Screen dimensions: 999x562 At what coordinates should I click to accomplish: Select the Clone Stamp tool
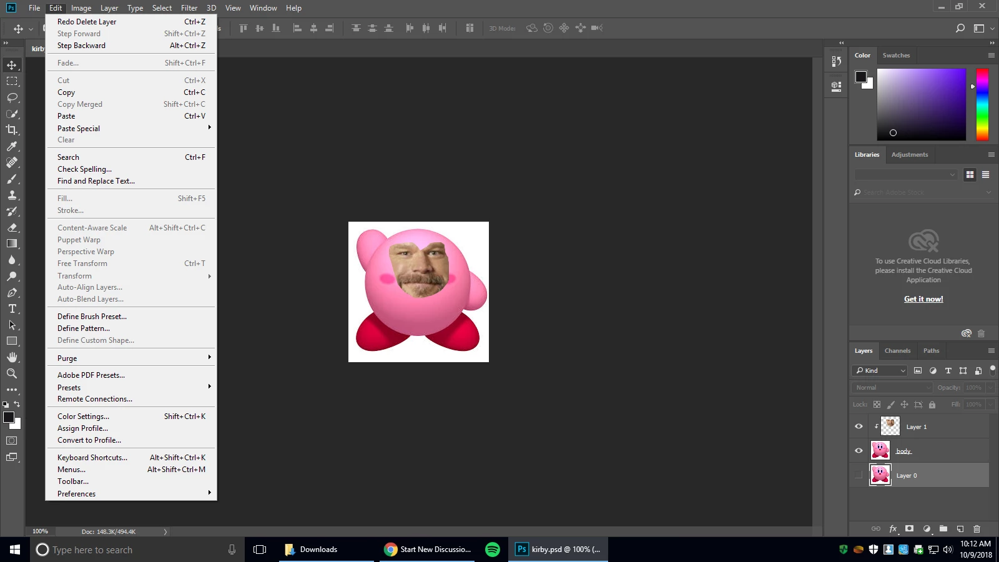pyautogui.click(x=12, y=195)
